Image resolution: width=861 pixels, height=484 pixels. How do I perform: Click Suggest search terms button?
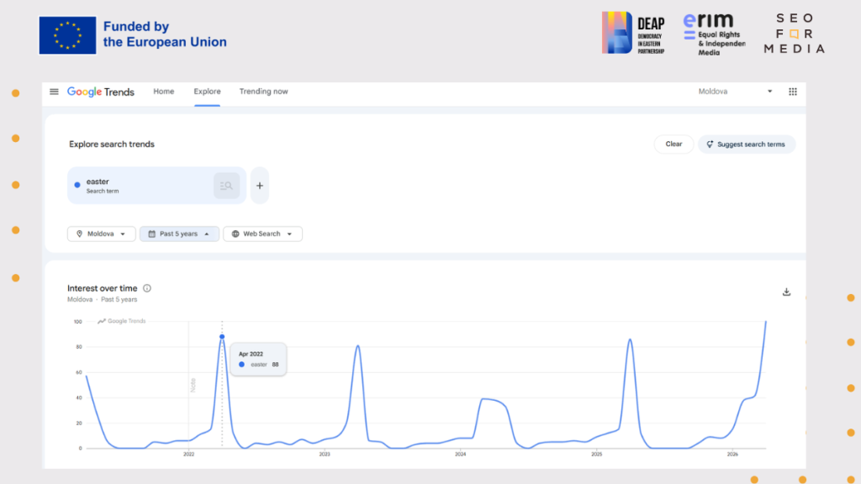pos(746,145)
